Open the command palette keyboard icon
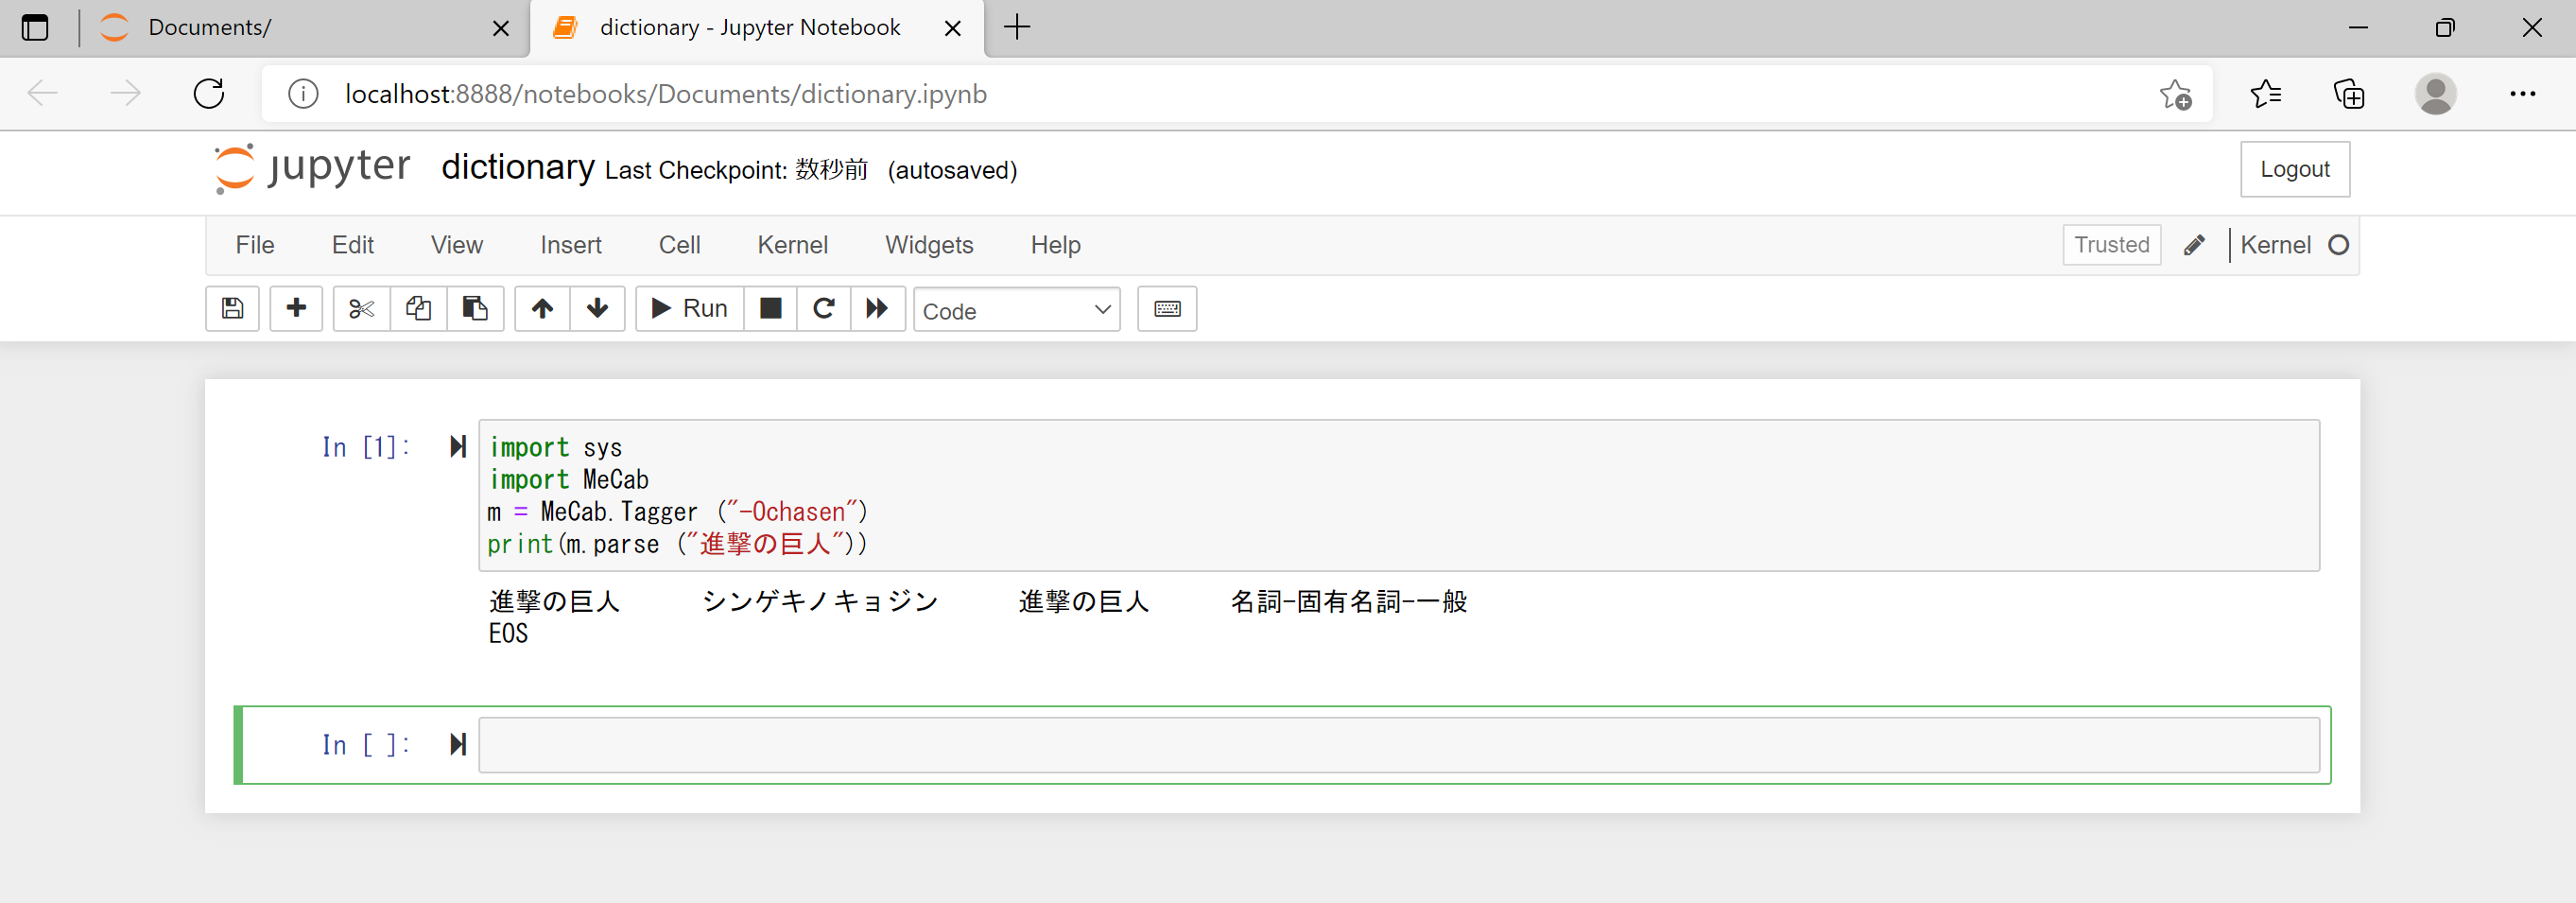Screen dimensions: 2576x903 (1166, 308)
